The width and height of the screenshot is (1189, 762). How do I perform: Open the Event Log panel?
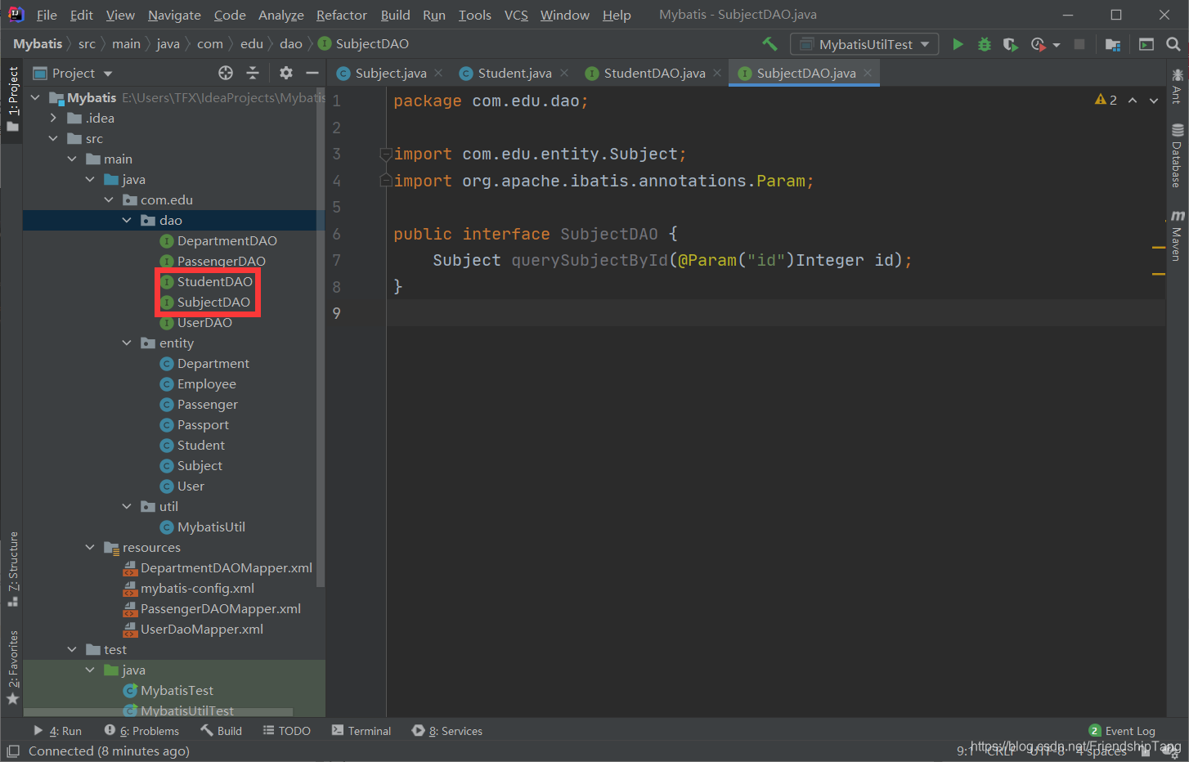point(1122,731)
